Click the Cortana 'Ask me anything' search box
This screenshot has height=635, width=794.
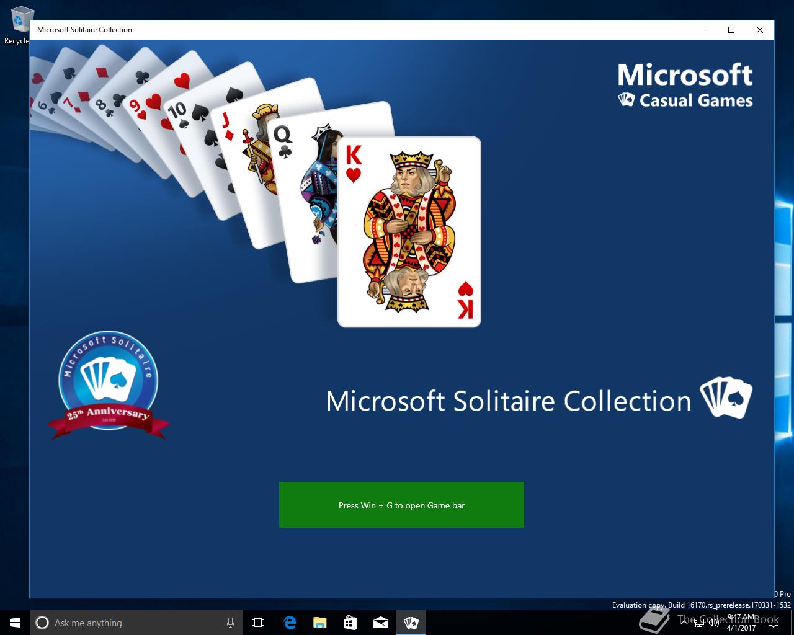(135, 623)
